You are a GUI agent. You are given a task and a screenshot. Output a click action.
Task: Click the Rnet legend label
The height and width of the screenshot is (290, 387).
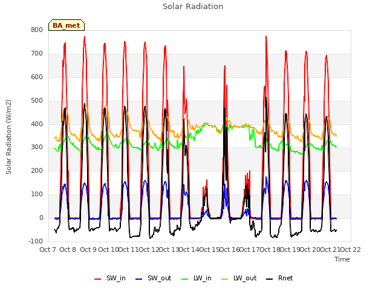tap(285, 279)
